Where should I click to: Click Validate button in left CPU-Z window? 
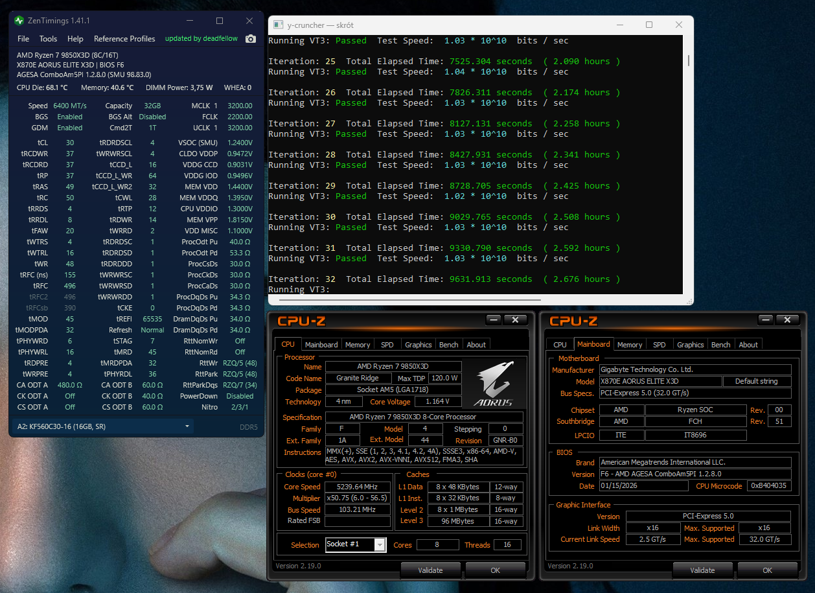[x=430, y=570]
